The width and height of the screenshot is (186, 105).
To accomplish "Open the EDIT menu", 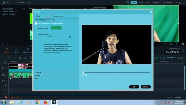I will pyautogui.click(x=15, y=3).
